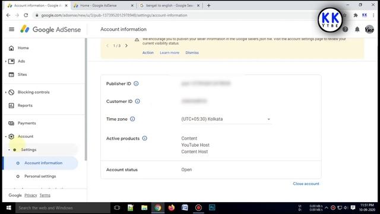Open Home in the sidebar
This screenshot has height=214, width=380.
(23, 48)
